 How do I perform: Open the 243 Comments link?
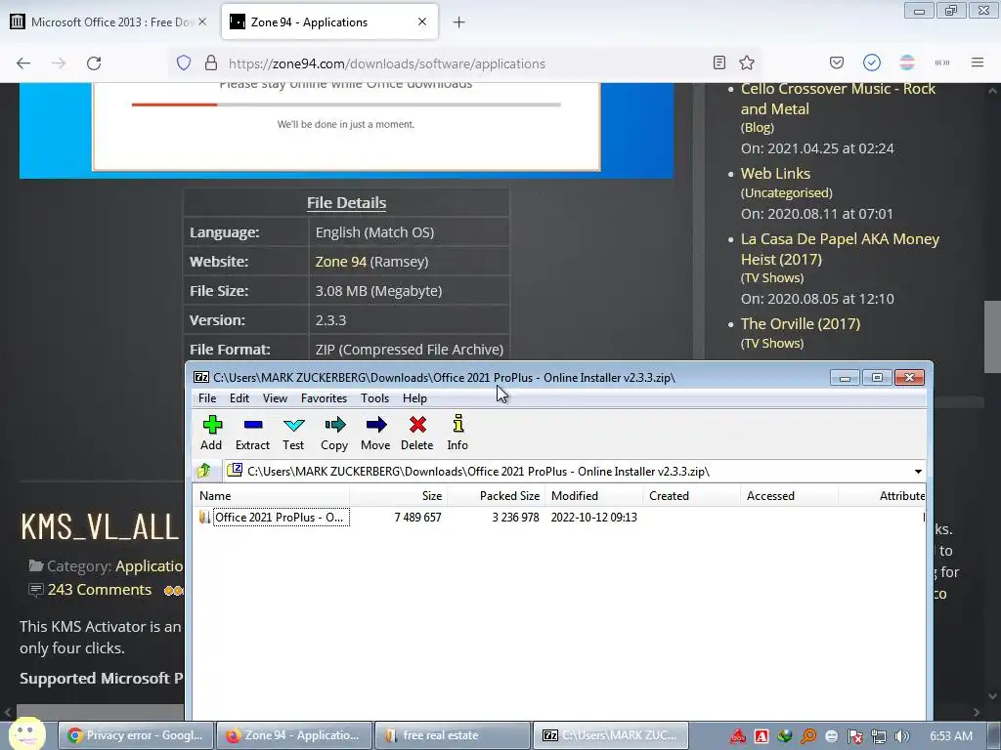(x=99, y=590)
